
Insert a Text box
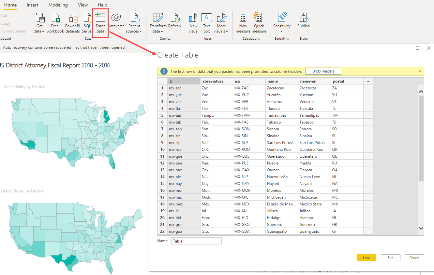tap(206, 23)
